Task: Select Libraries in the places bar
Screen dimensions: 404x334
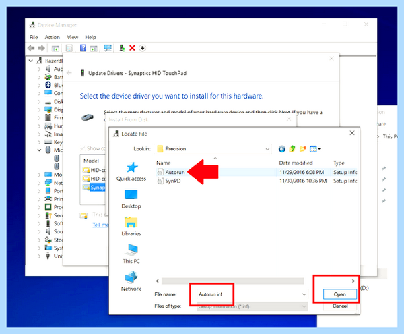Action: (x=131, y=227)
